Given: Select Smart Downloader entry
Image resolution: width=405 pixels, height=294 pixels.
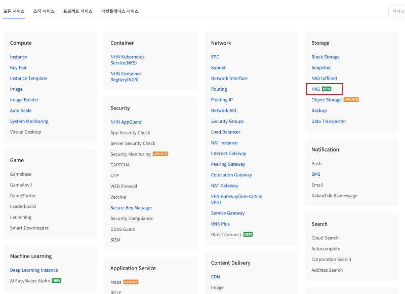Looking at the screenshot, I should point(29,228).
